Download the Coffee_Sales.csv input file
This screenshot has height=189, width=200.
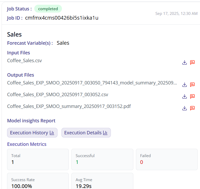[185, 62]
